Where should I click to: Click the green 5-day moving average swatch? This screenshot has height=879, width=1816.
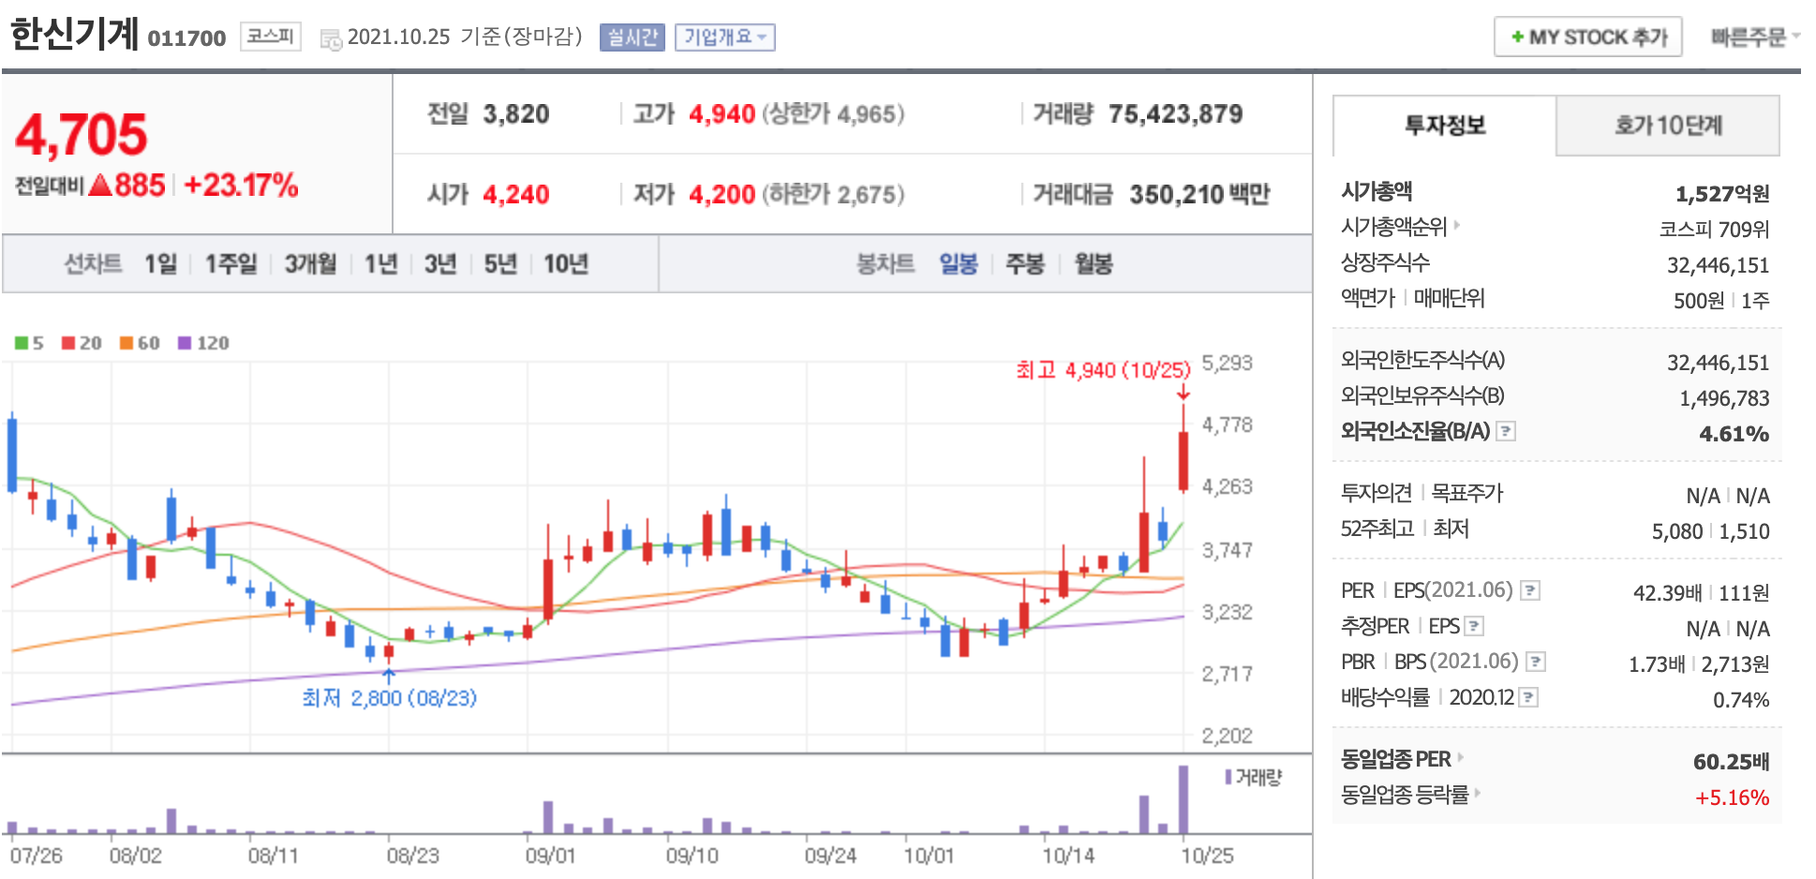click(x=22, y=343)
